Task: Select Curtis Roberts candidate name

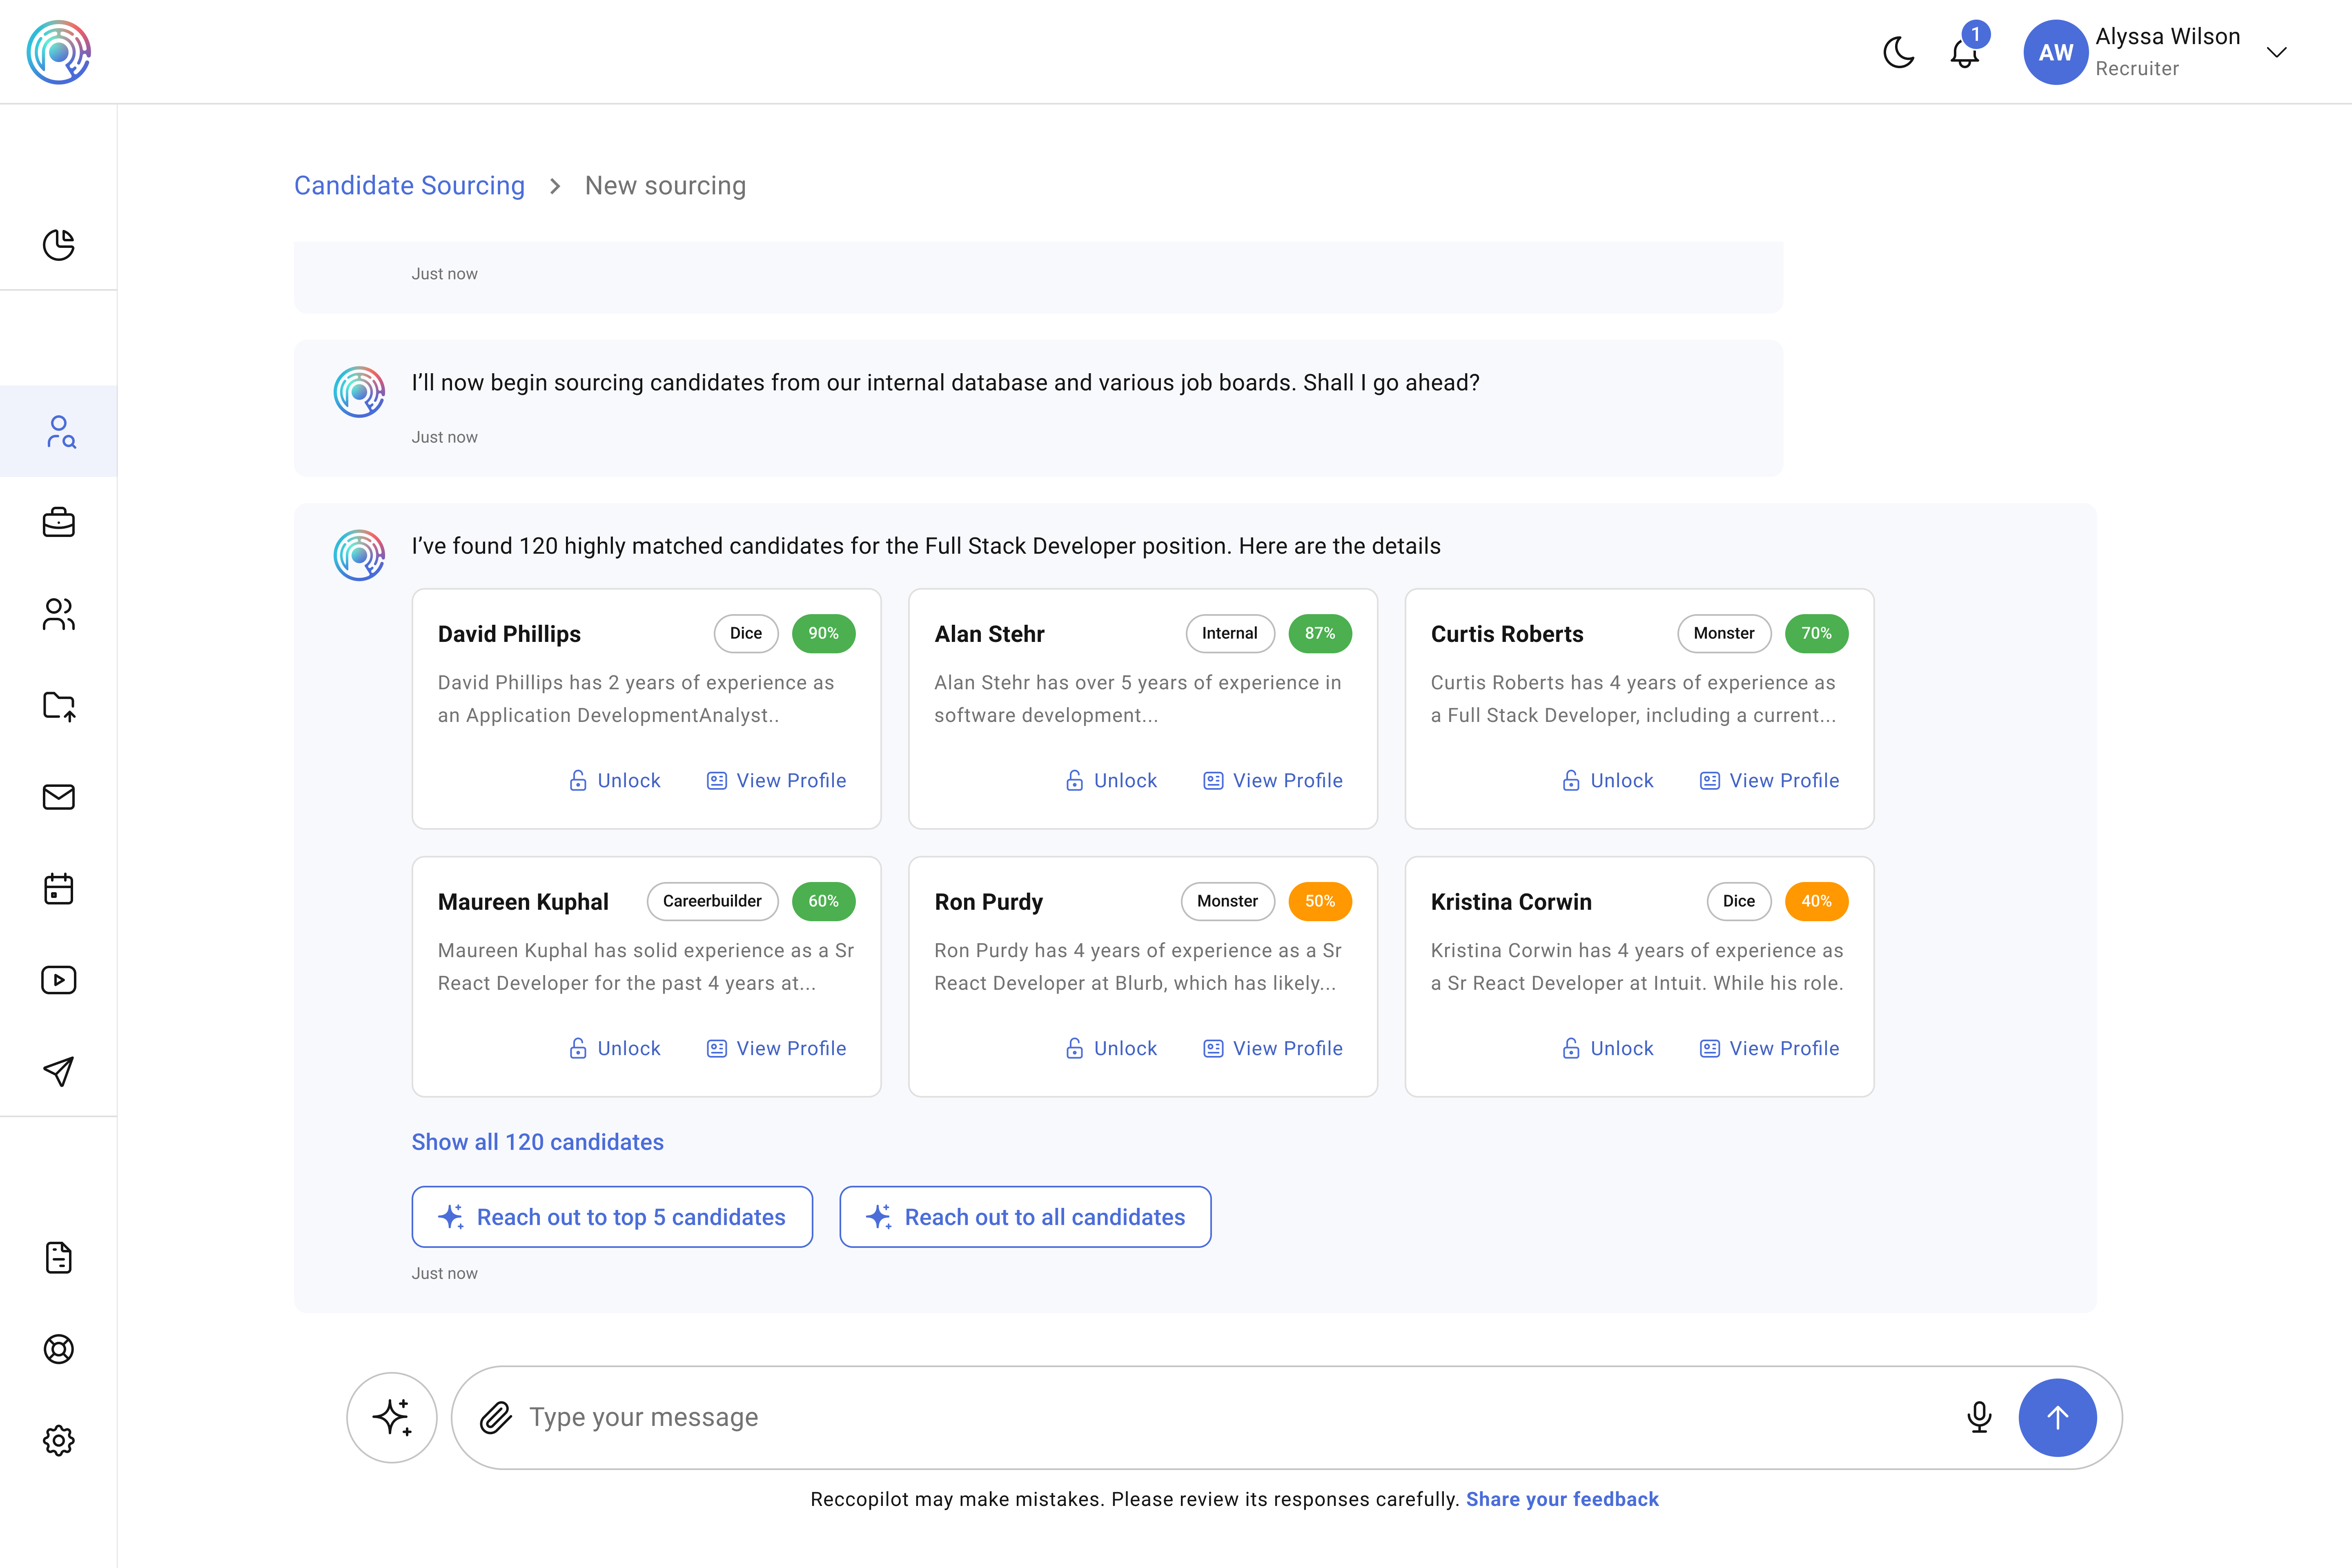Action: pos(1507,634)
